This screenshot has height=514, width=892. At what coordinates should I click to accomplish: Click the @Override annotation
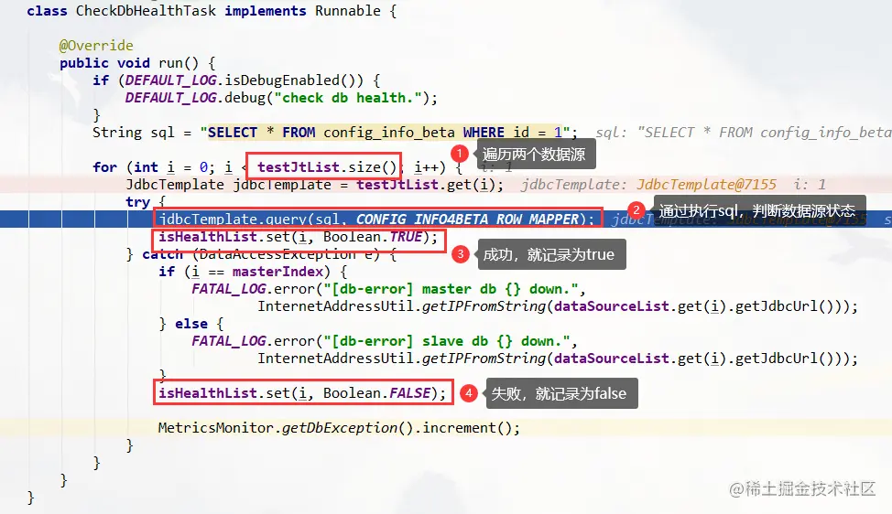pyautogui.click(x=96, y=46)
